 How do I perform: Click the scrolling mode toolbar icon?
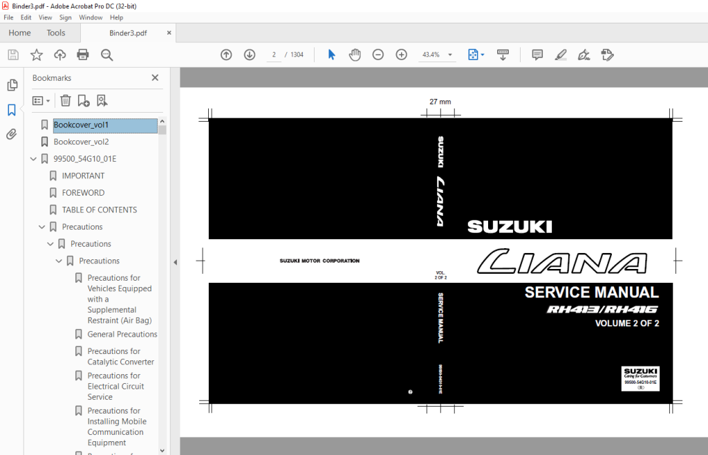click(503, 55)
